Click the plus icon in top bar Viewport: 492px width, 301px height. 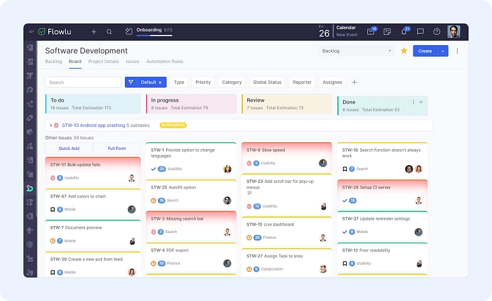tap(94, 32)
